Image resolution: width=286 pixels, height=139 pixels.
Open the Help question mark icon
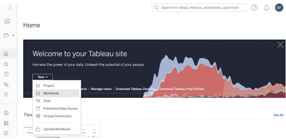(x=254, y=8)
